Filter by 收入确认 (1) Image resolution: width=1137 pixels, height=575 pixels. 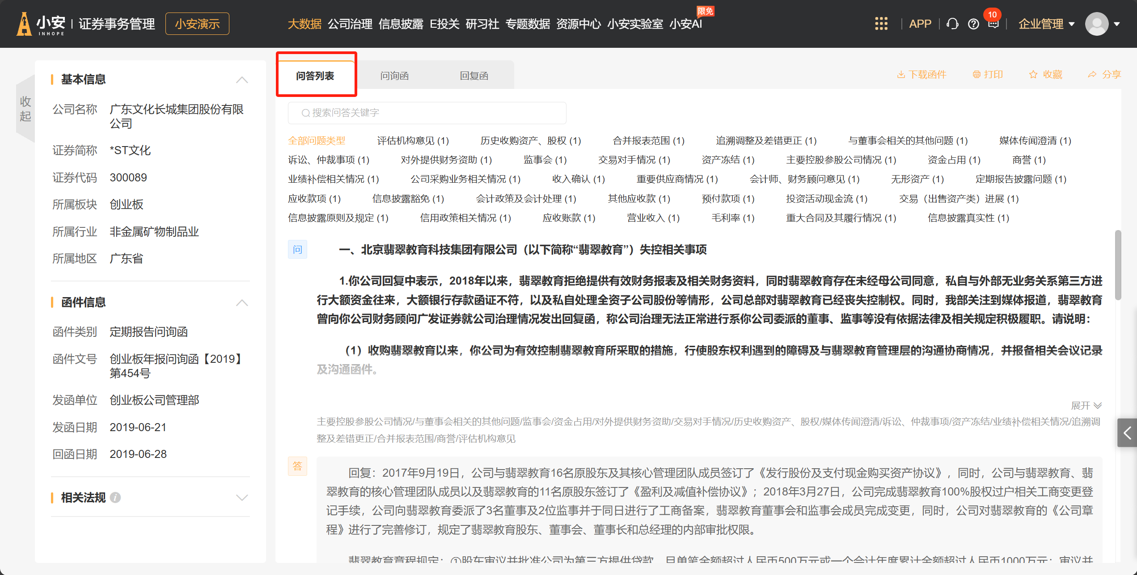click(578, 179)
